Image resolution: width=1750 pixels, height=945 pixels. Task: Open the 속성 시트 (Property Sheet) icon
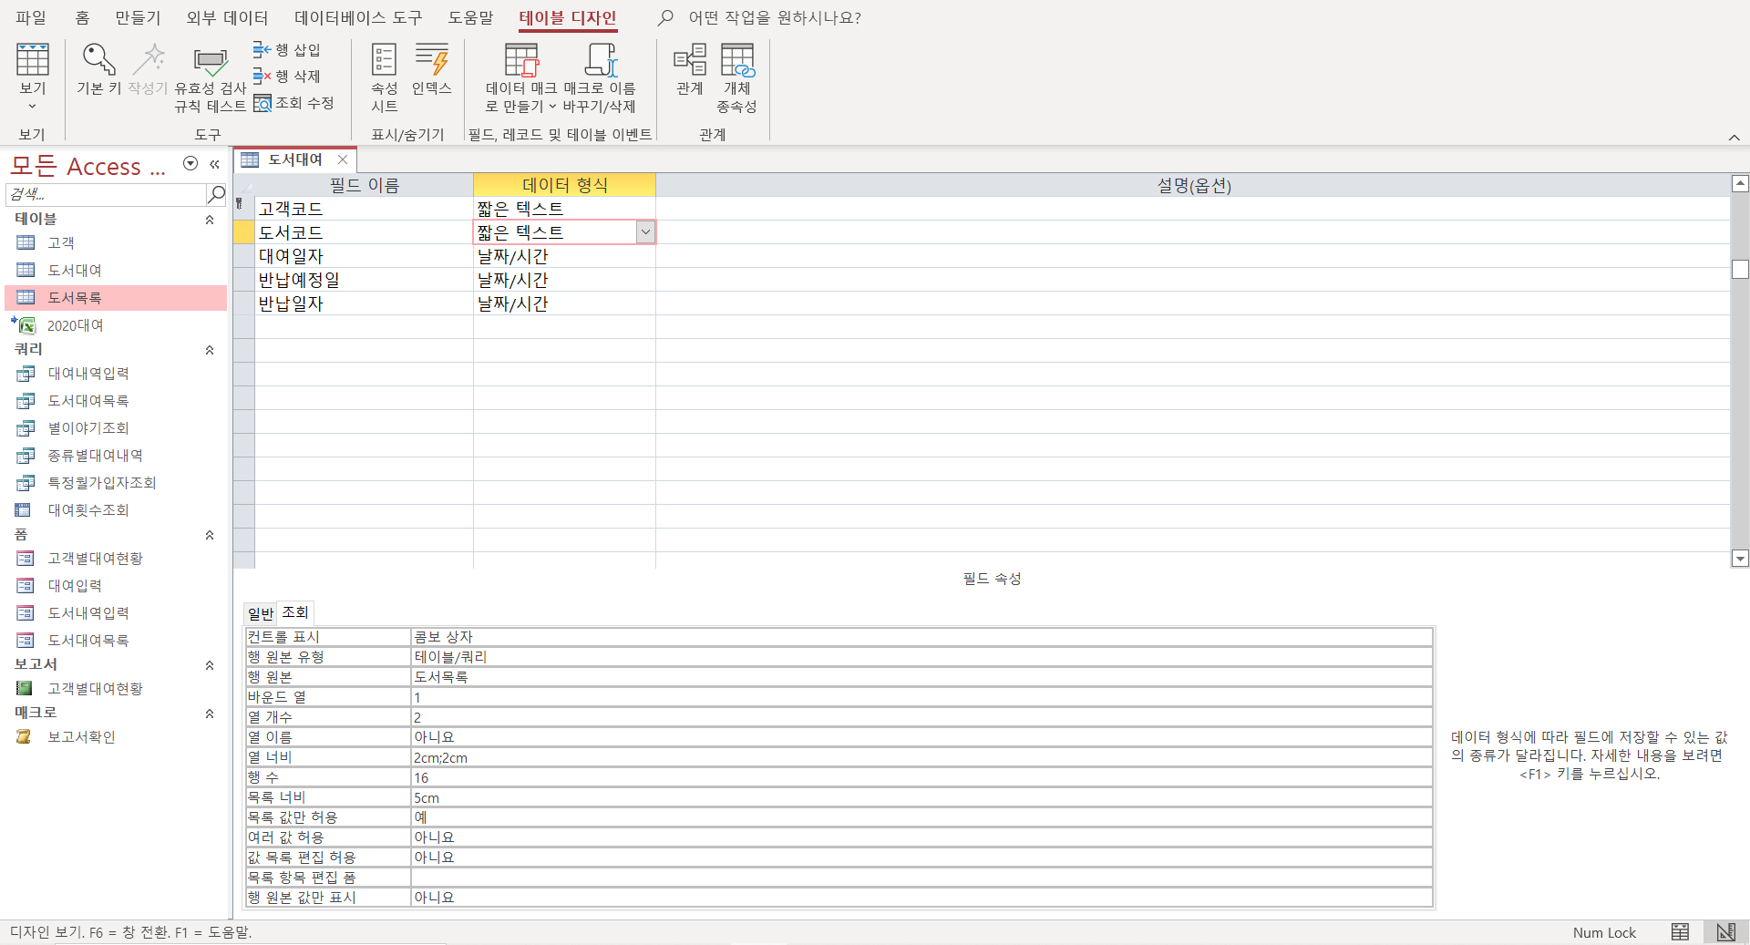pyautogui.click(x=384, y=60)
